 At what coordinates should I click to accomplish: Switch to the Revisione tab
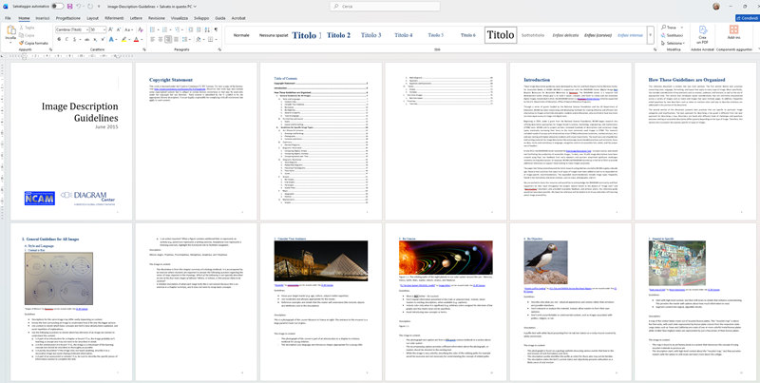157,18
